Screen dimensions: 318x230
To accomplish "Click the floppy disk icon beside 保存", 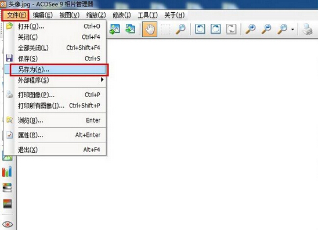I will click(9, 58).
